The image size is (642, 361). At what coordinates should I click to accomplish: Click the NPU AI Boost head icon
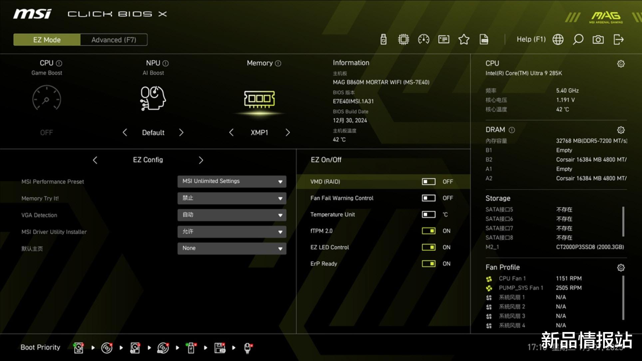pyautogui.click(x=153, y=98)
